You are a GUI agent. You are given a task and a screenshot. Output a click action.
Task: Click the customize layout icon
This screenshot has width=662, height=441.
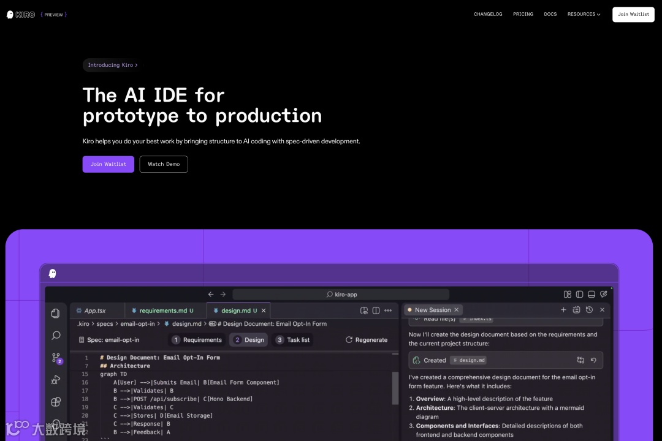(568, 294)
